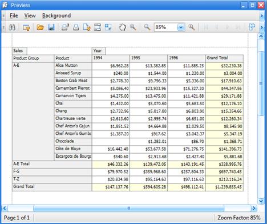Screen dimensions: 267x224
Task: Click the Zoom In icon
Action: point(192,27)
